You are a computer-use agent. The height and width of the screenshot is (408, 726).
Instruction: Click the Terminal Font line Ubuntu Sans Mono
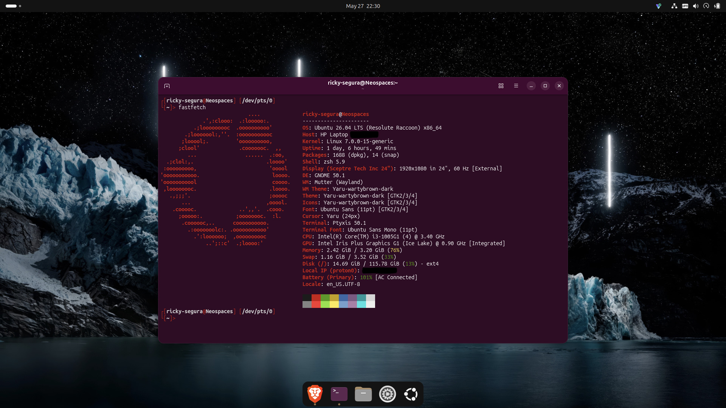[360, 230]
